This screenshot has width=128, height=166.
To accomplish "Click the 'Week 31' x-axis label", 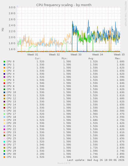I will pyautogui.click(x=33, y=55).
